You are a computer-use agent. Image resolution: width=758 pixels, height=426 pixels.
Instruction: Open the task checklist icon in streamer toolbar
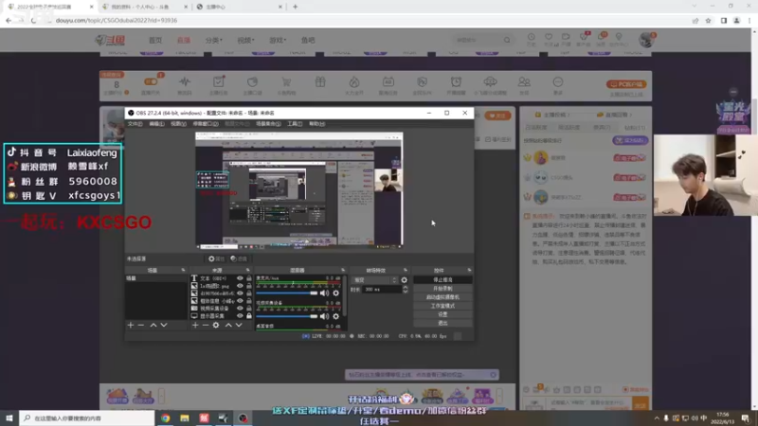(219, 81)
